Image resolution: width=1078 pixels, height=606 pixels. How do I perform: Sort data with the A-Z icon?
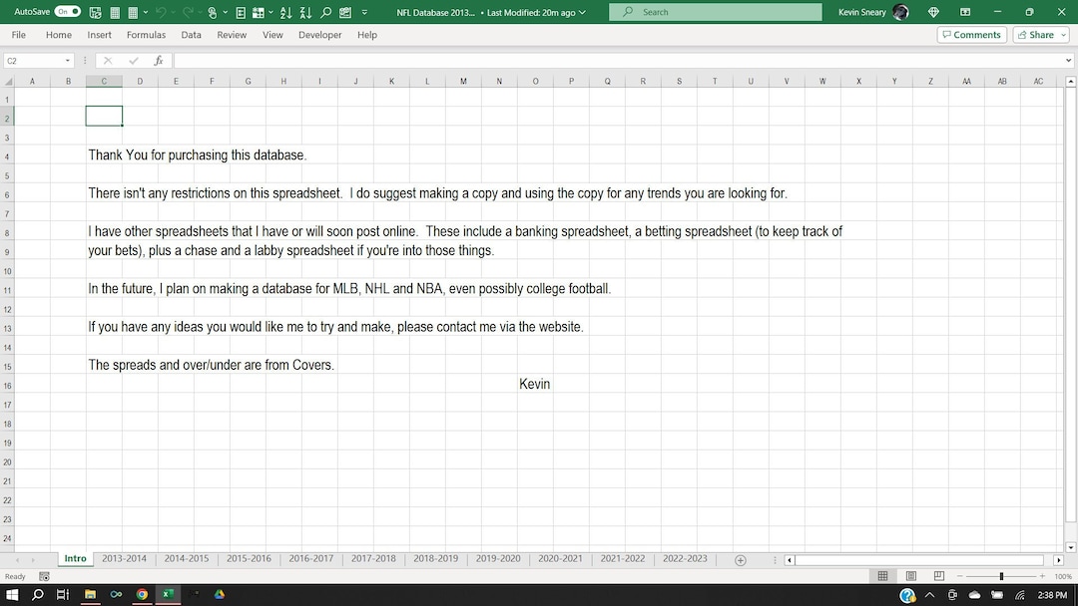tap(286, 12)
